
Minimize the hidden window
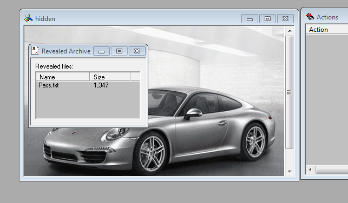[x=249, y=19]
